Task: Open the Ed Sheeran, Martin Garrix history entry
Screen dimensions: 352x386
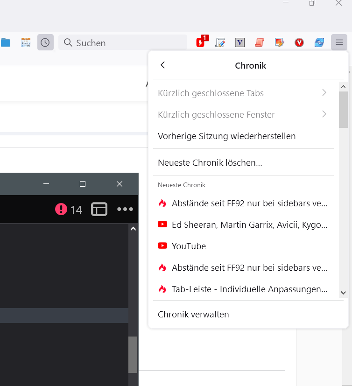Action: click(x=243, y=225)
